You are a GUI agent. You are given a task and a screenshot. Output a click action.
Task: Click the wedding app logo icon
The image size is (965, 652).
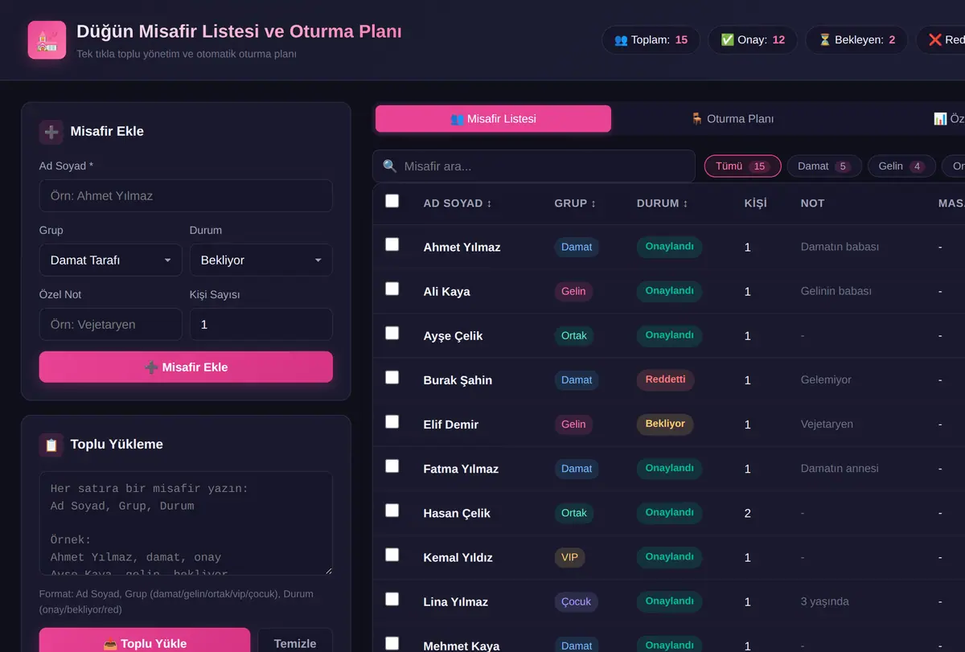47,39
